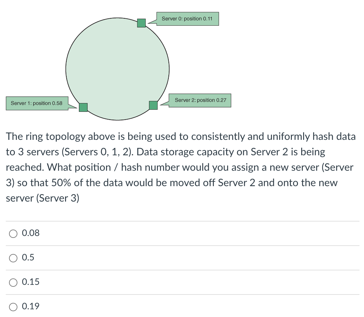Select the 0.08 answer option
Screen dimensions: 364x317
click(13, 233)
